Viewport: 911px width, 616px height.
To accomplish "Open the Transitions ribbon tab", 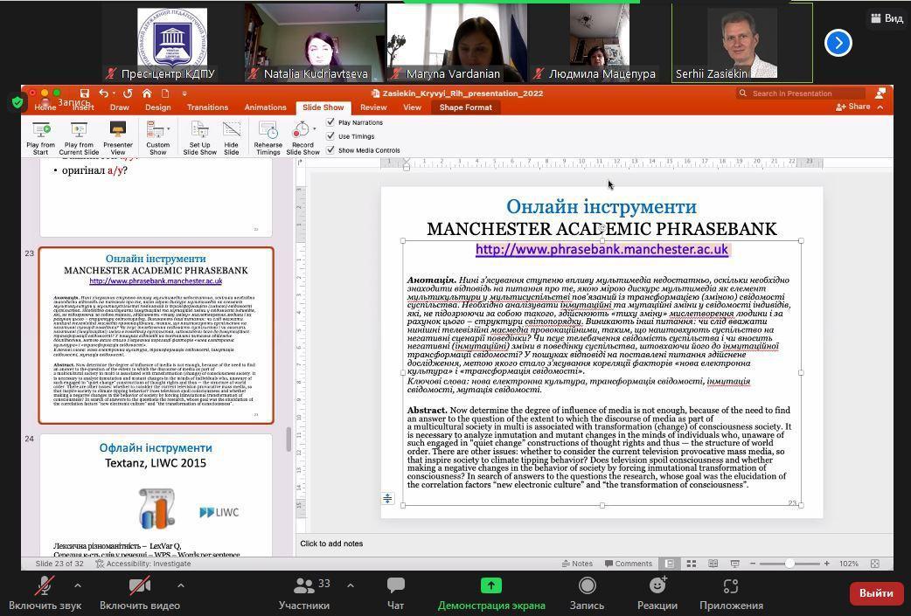I will [x=207, y=107].
